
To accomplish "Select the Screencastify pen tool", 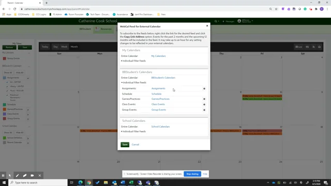I will coord(17,176).
